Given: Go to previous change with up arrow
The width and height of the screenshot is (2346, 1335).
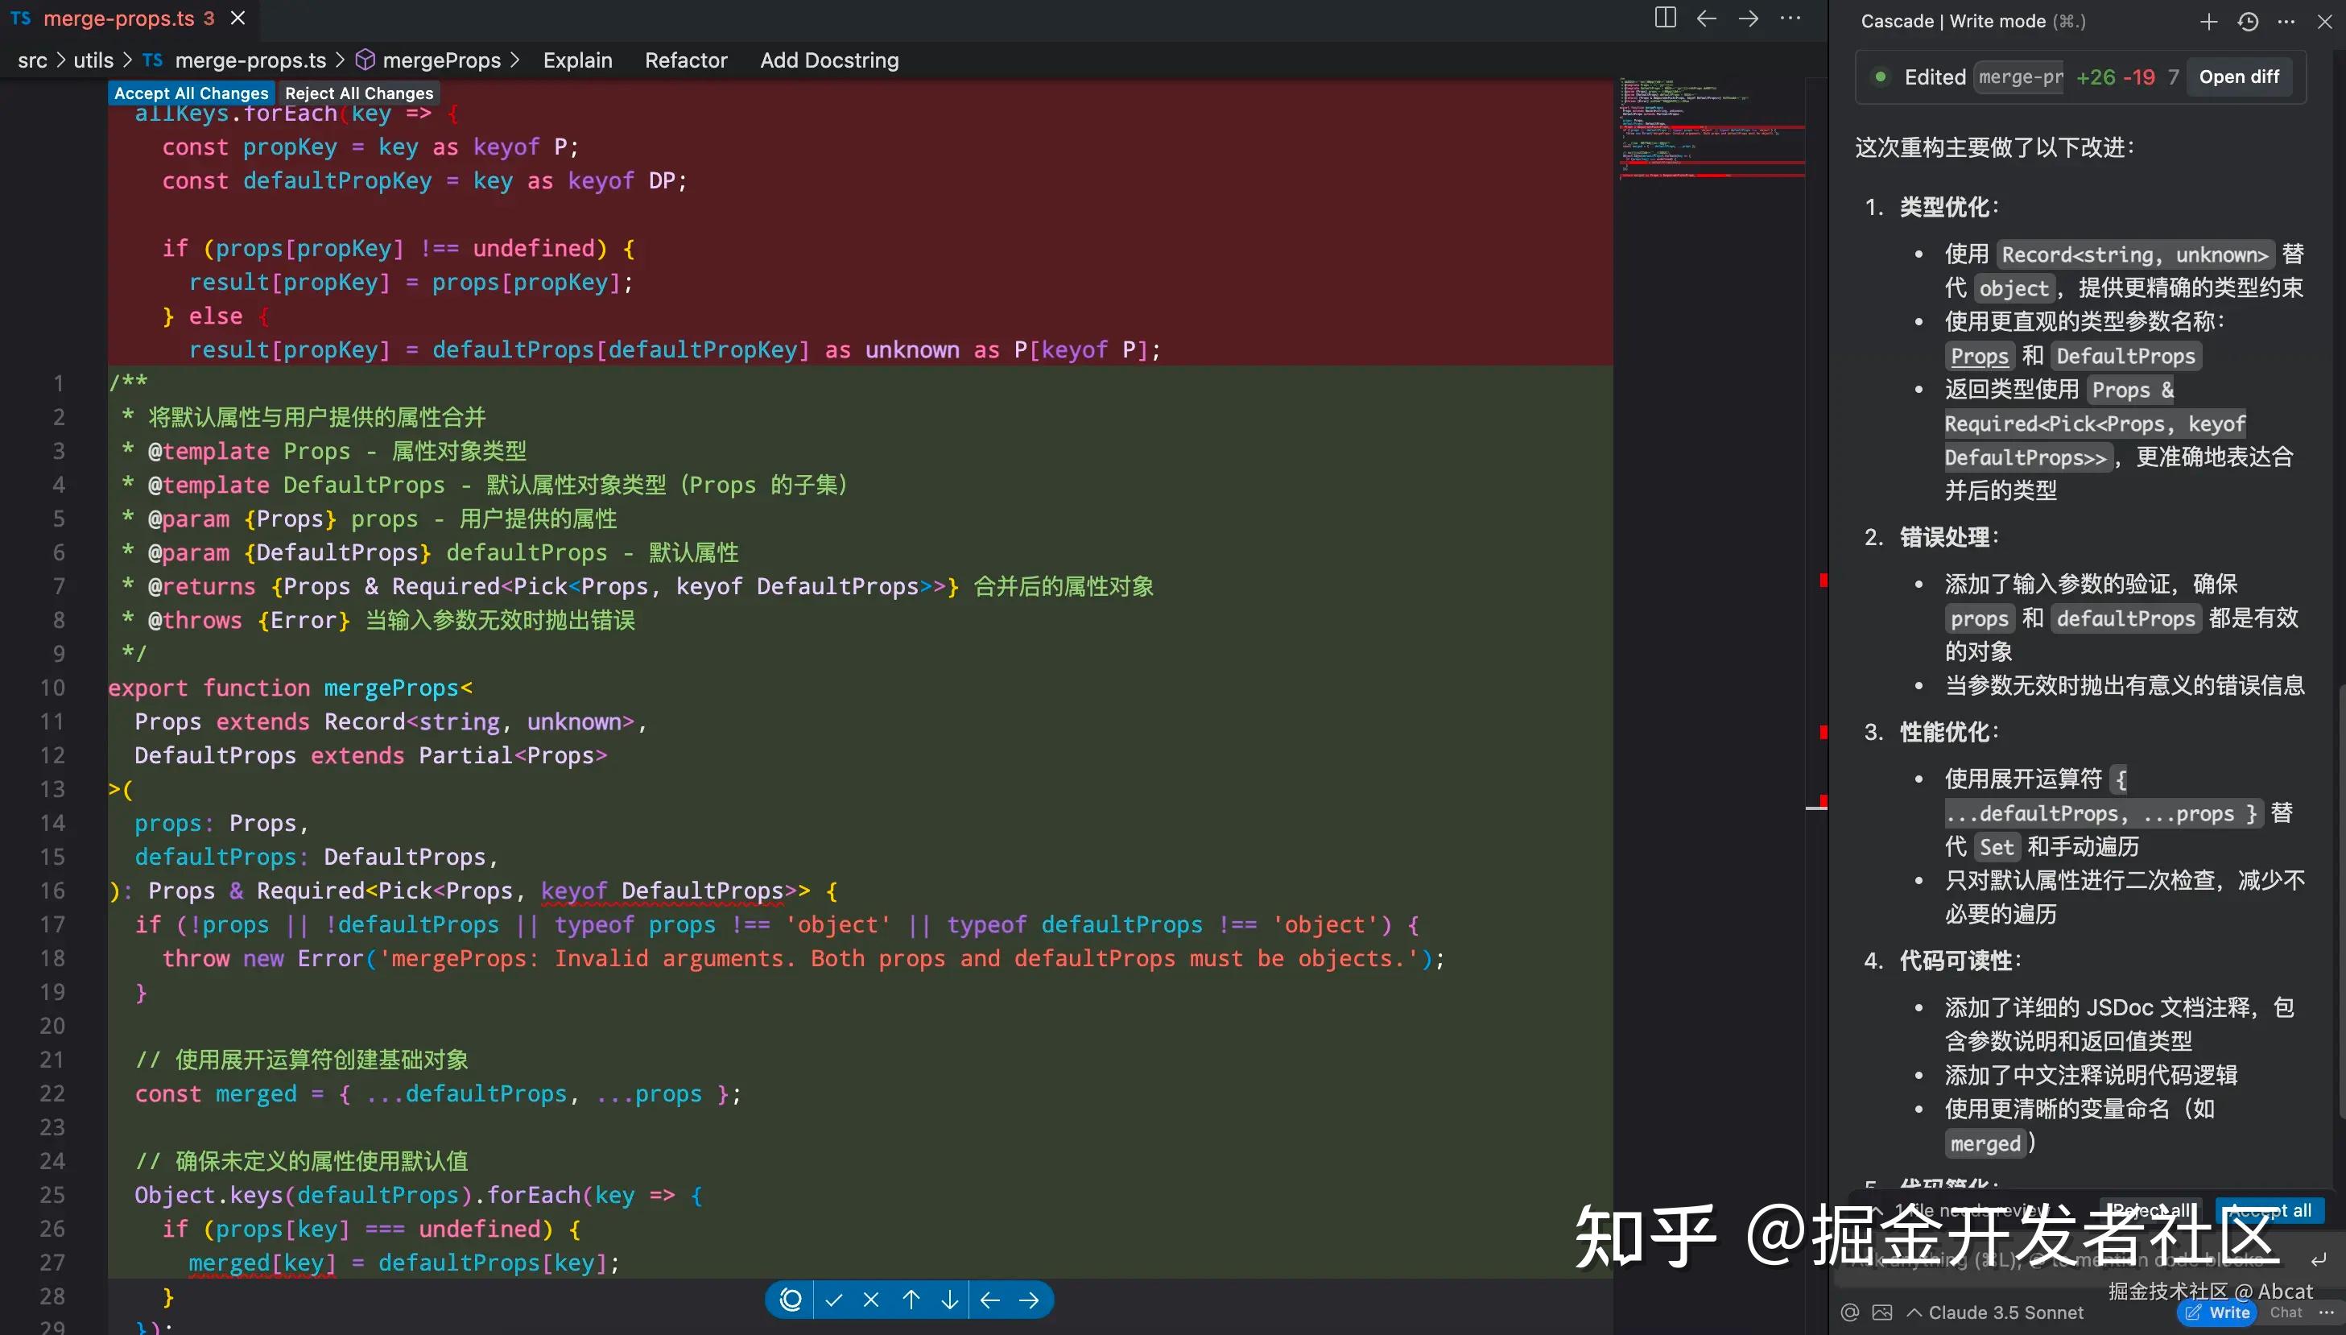Looking at the screenshot, I should [x=911, y=1300].
